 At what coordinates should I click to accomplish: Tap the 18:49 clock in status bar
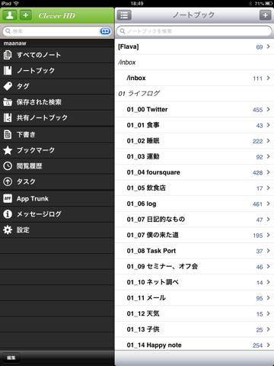coord(137,4)
